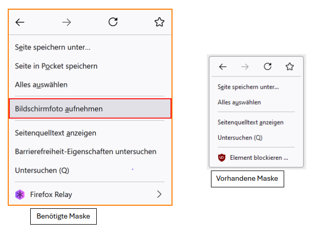Click reload icon in small context menu
Image resolution: width=319 pixels, height=242 pixels.
click(x=267, y=66)
